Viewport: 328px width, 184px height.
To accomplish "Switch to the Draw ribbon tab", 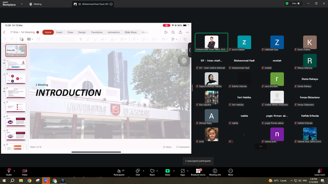I will pyautogui.click(x=70, y=32).
